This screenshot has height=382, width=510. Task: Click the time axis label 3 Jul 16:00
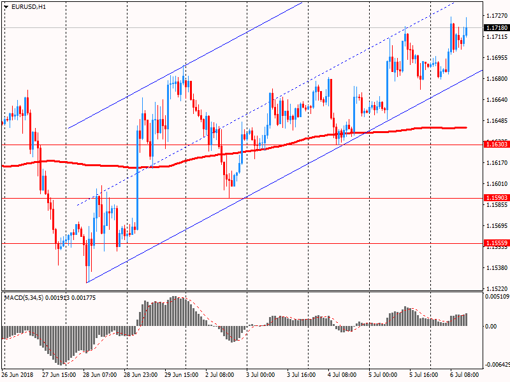click(301, 375)
